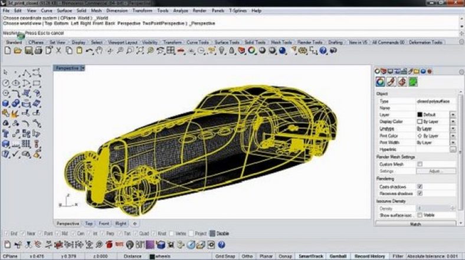Viewport: 465px width, 260px height.
Task: Click the Cut scissors icon
Action: (59, 51)
